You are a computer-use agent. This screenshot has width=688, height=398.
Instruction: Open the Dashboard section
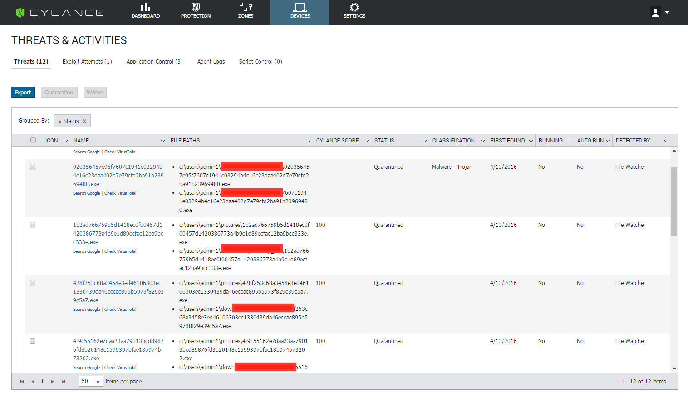146,11
